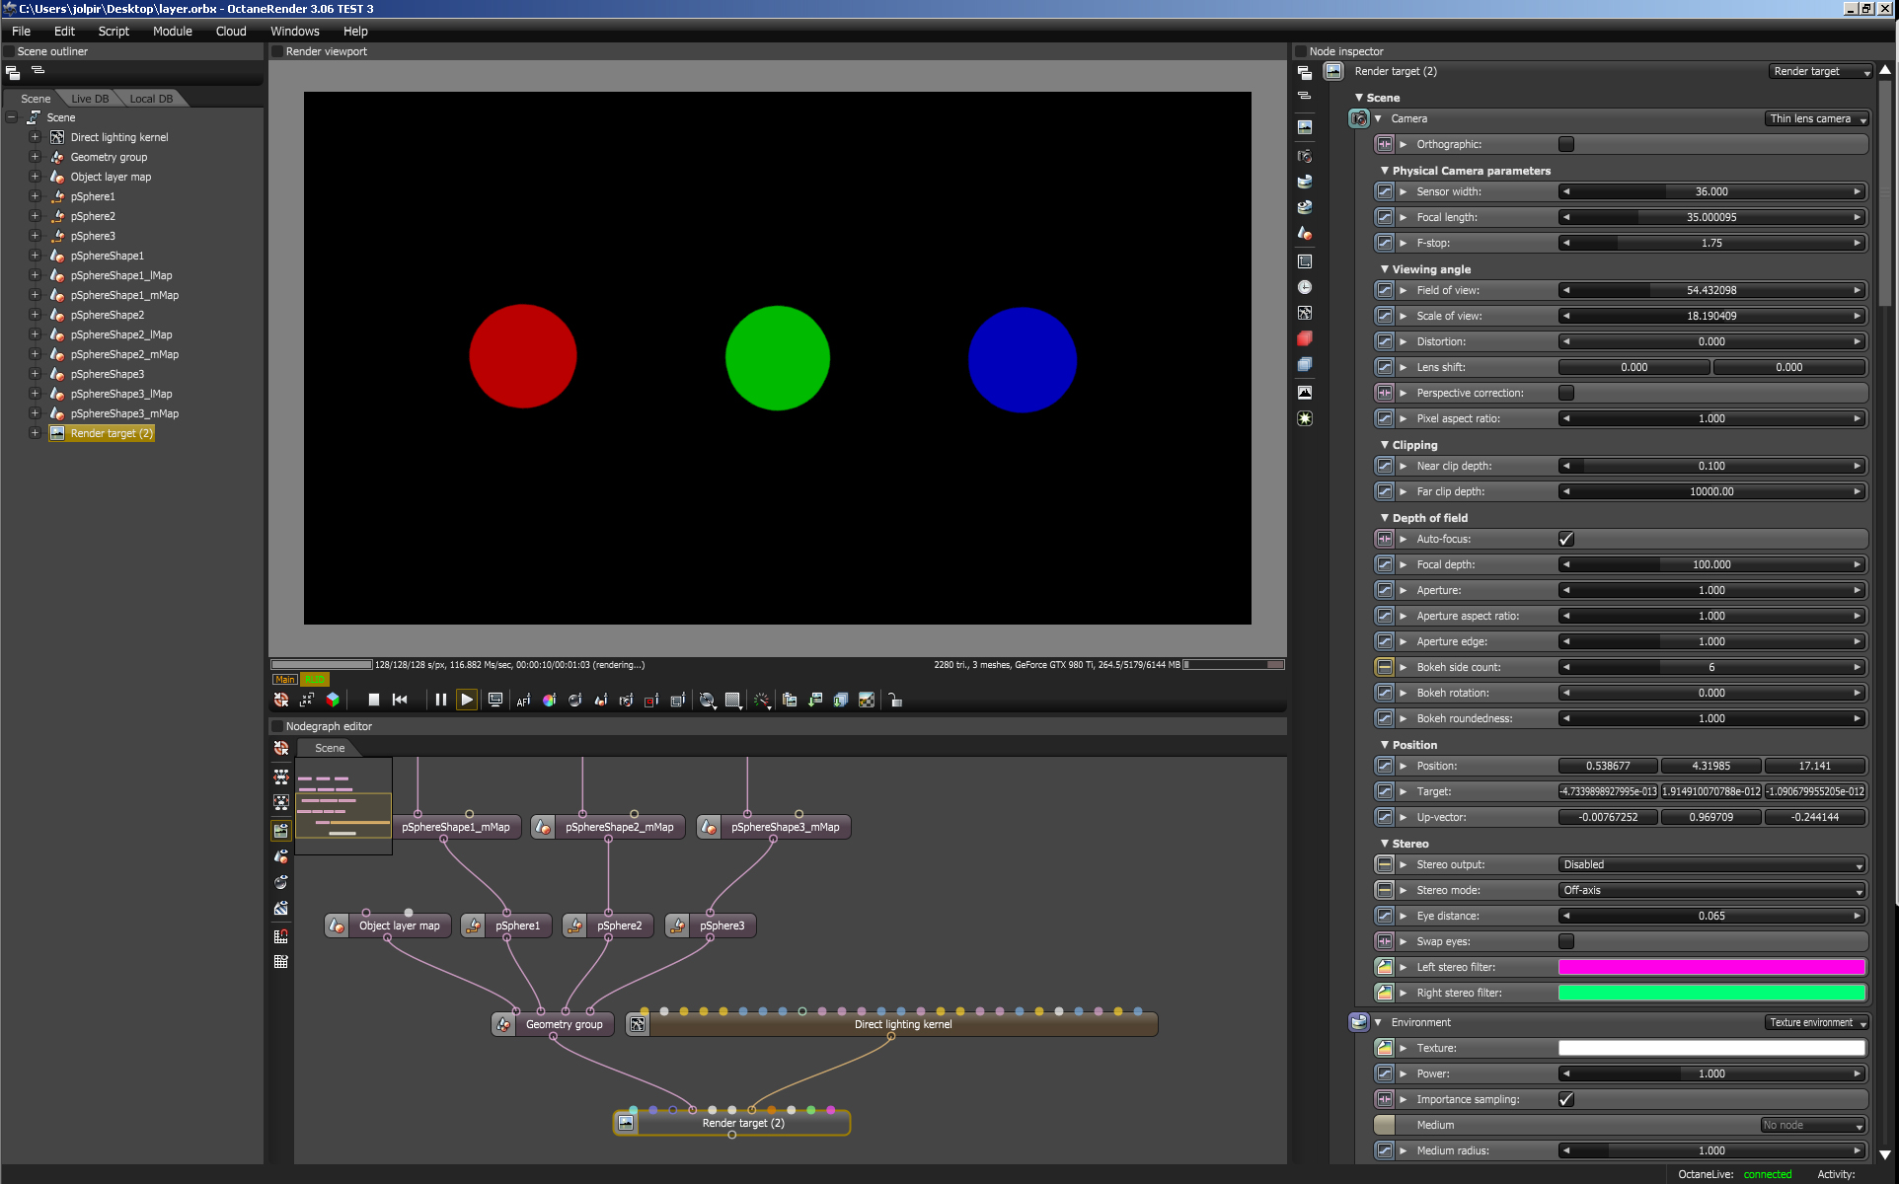Click the Direct lighting kernel node icon
Screen dimensions: 1899x1184
pos(638,1024)
